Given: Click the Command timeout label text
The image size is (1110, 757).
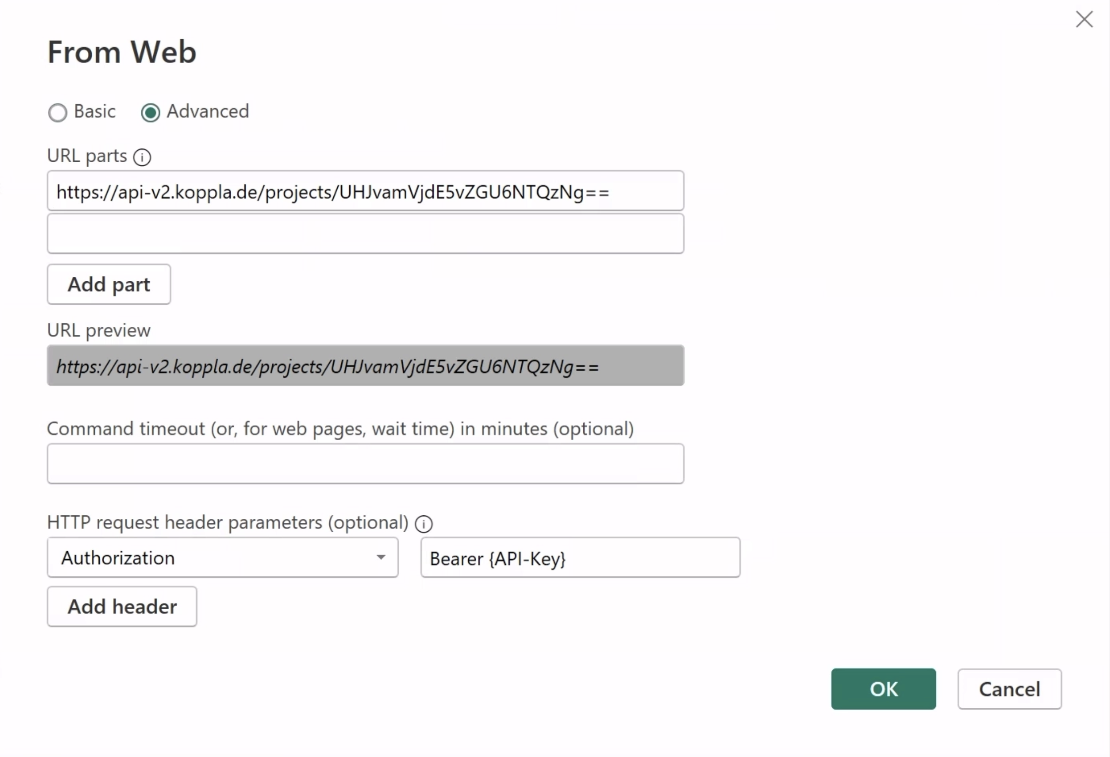Looking at the screenshot, I should click(x=340, y=429).
